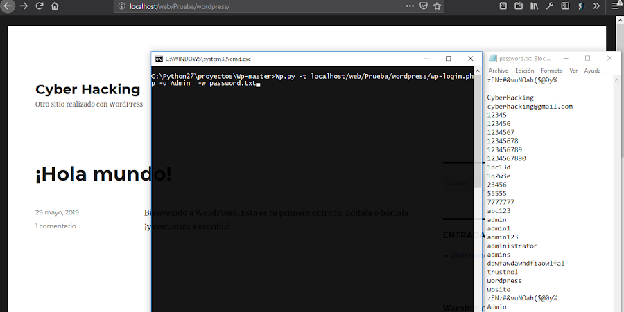Maximize the Notepad password.txt window
Screen dimensions: 624x312
tap(587, 58)
